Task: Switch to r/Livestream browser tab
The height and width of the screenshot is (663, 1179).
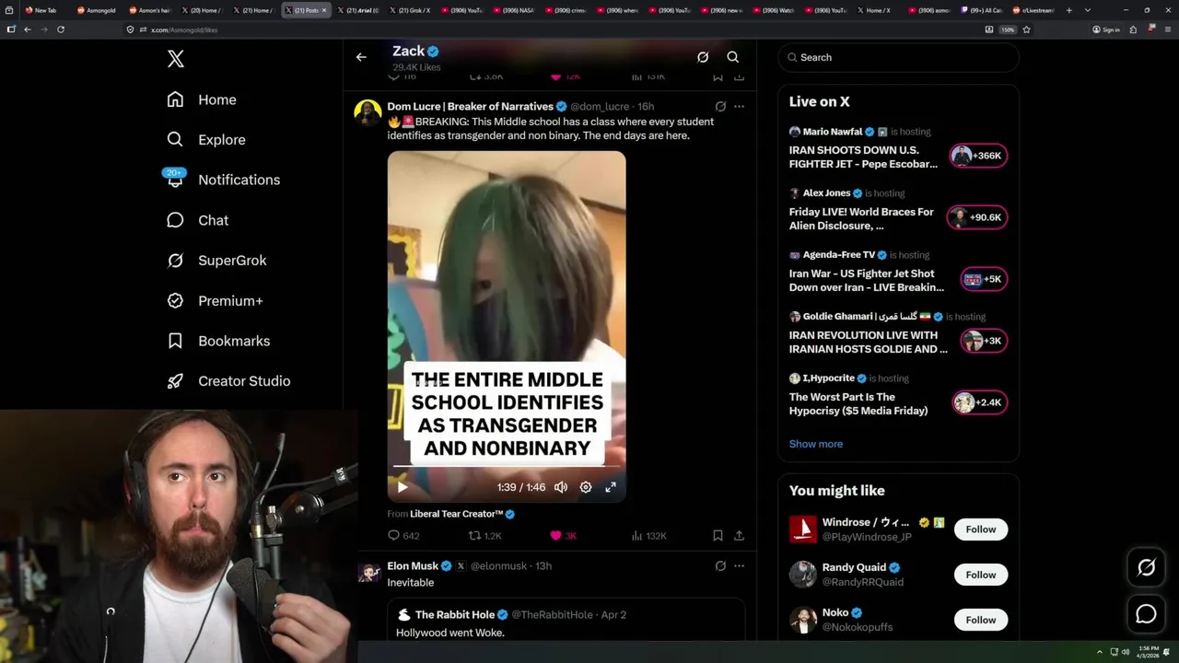Action: 1033,10
